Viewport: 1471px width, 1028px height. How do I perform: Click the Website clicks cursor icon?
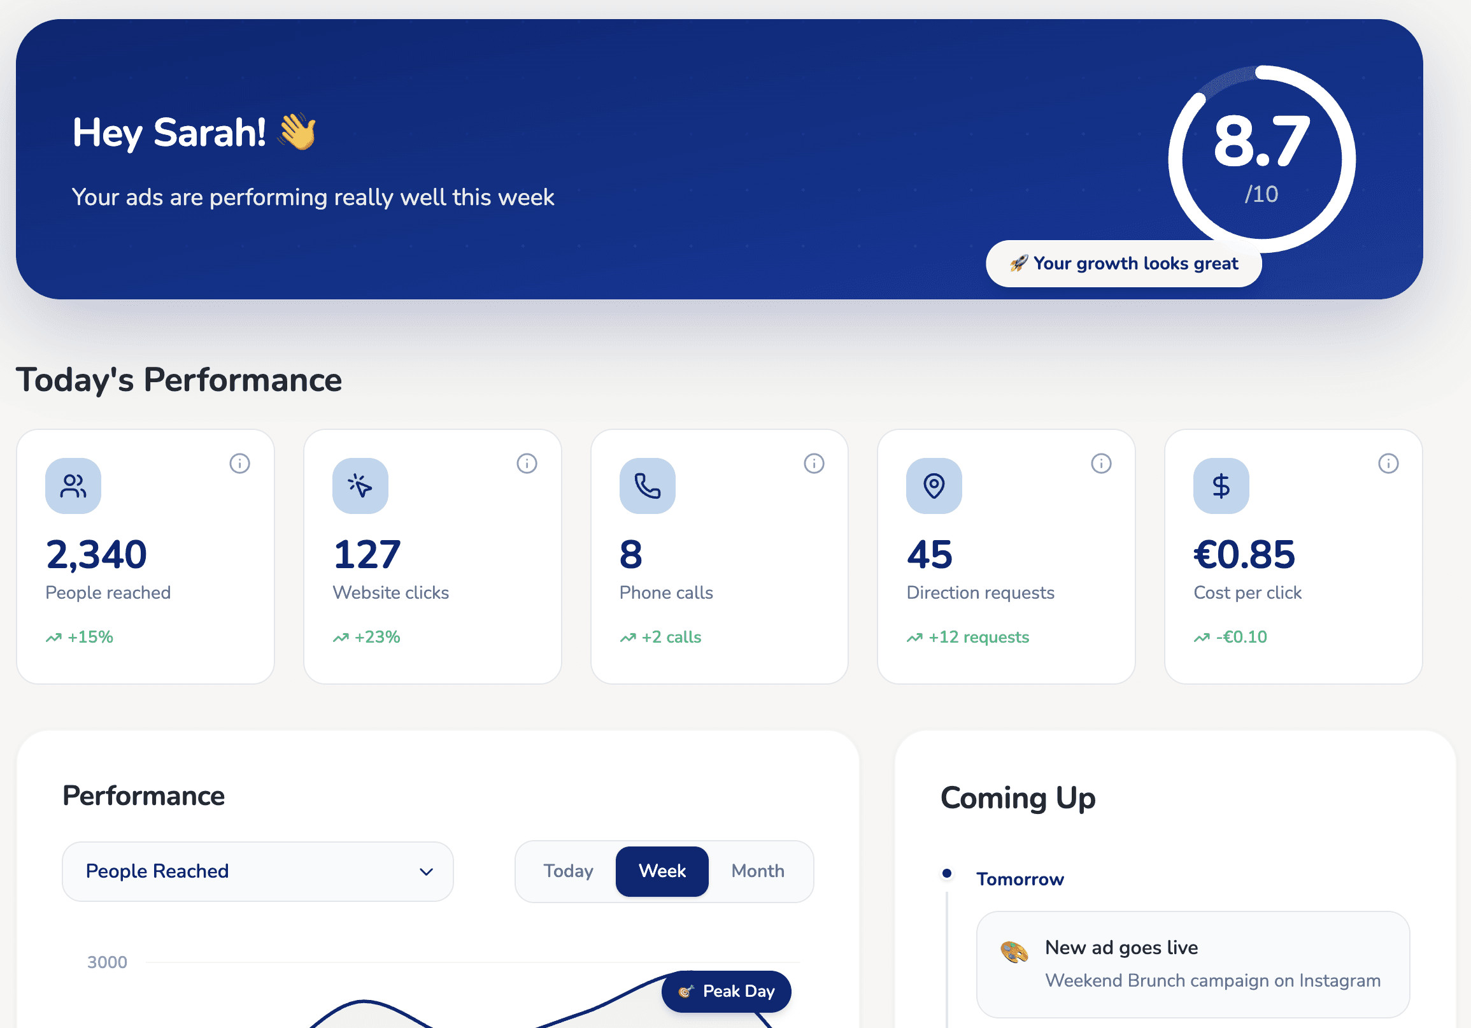point(359,485)
